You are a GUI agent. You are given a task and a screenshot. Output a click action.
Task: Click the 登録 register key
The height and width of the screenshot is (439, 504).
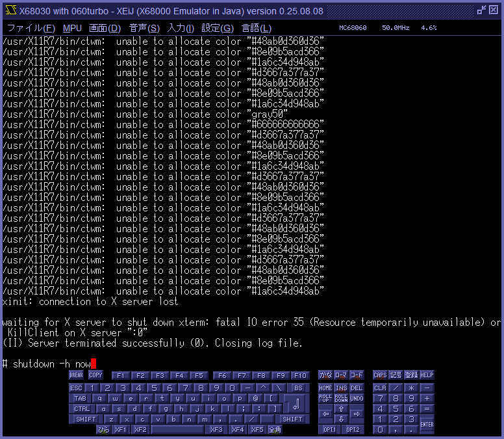click(x=411, y=375)
